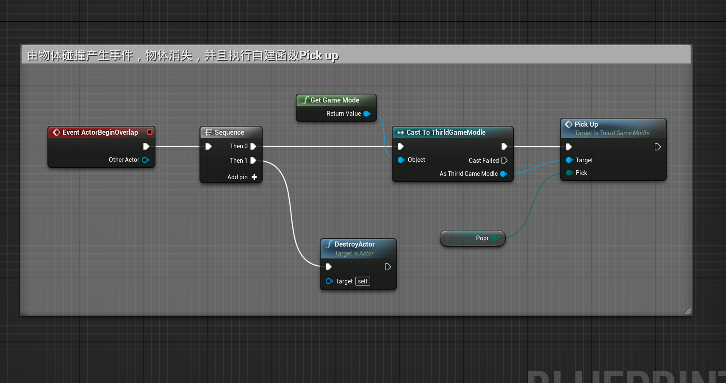The height and width of the screenshot is (383, 726).
Task: Click the As Thirld Game Modle pin
Action: coord(504,174)
